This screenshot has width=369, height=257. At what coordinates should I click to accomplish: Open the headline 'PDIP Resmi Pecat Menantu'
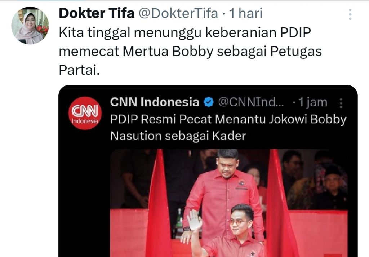click(x=228, y=119)
